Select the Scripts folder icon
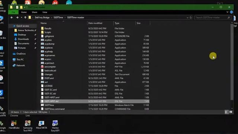Screen dimensions: 238x134 point(42,32)
